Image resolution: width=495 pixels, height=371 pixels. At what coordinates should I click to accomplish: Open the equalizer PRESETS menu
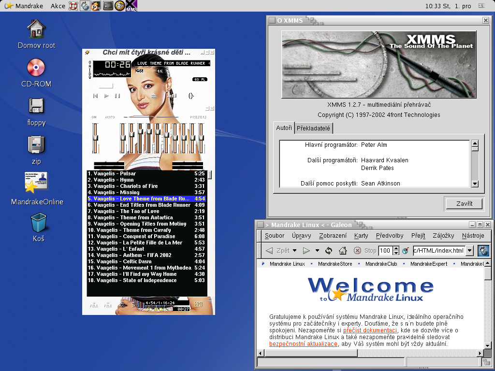pos(198,117)
